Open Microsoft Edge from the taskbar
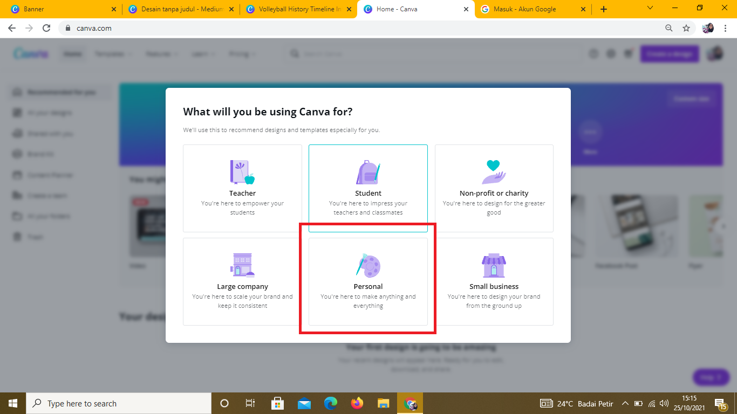 pyautogui.click(x=331, y=403)
